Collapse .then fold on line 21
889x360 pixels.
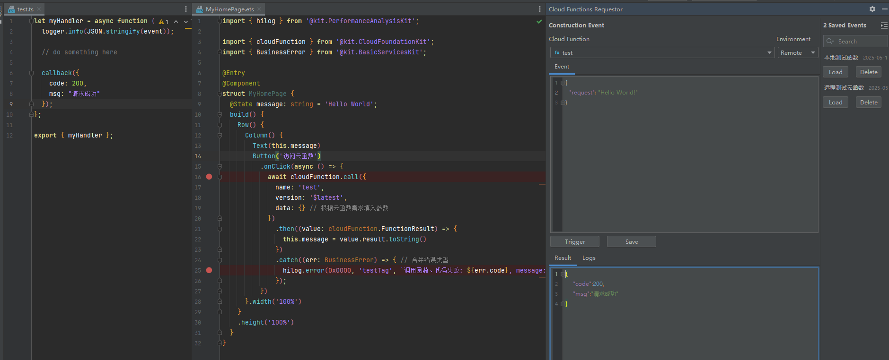[220, 229]
